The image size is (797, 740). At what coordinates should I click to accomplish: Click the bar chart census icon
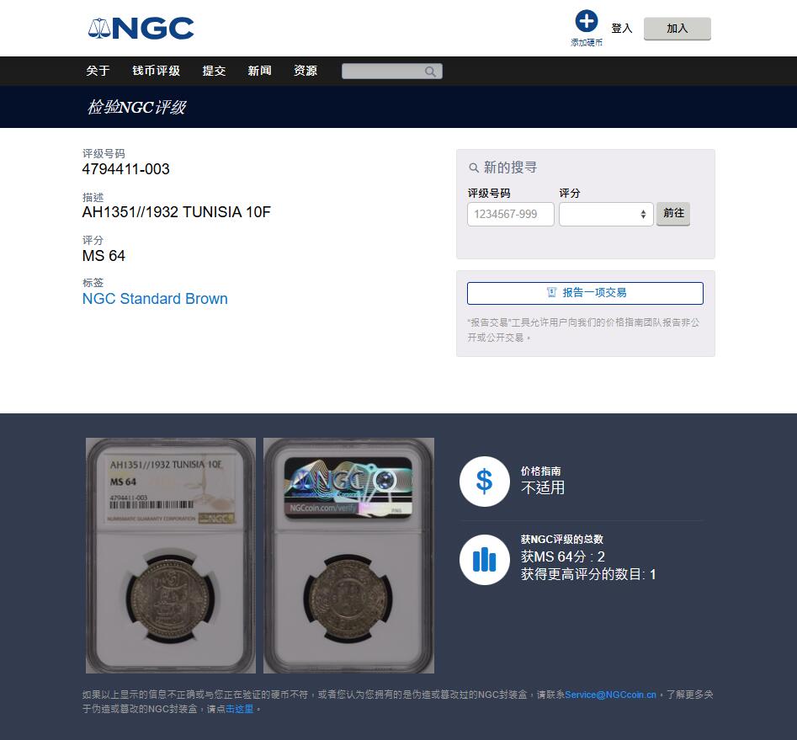click(485, 560)
